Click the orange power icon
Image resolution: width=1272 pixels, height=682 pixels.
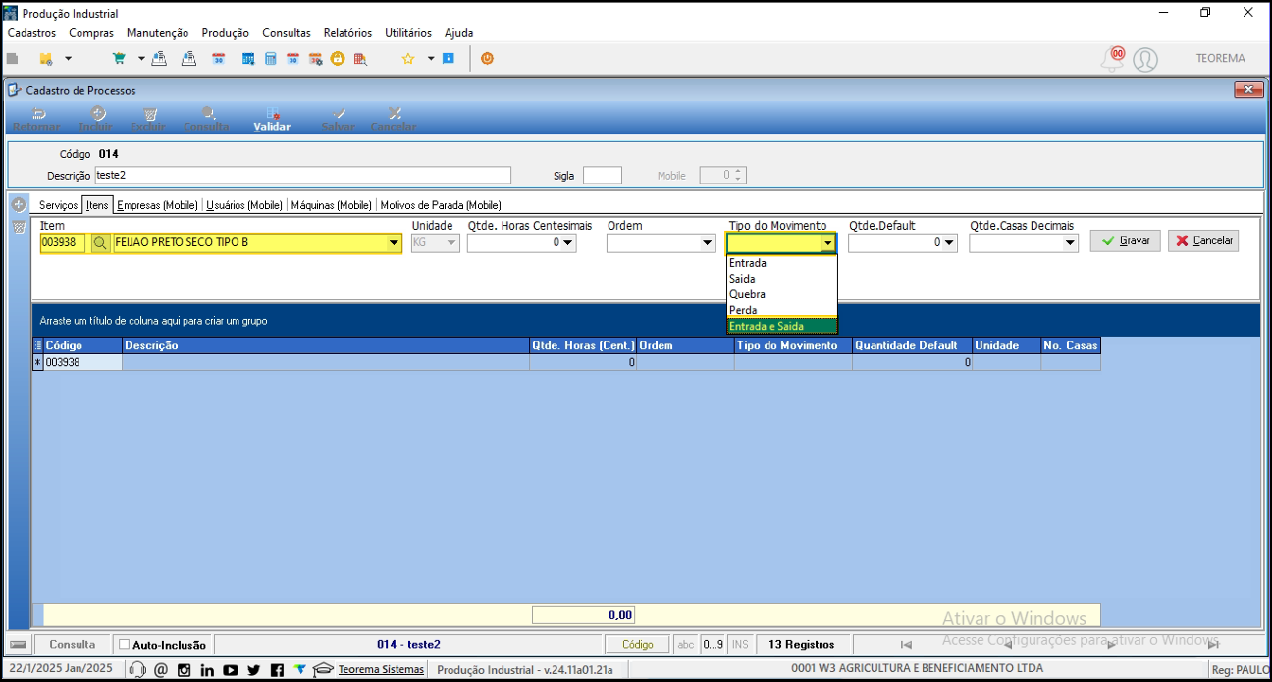pyautogui.click(x=487, y=59)
